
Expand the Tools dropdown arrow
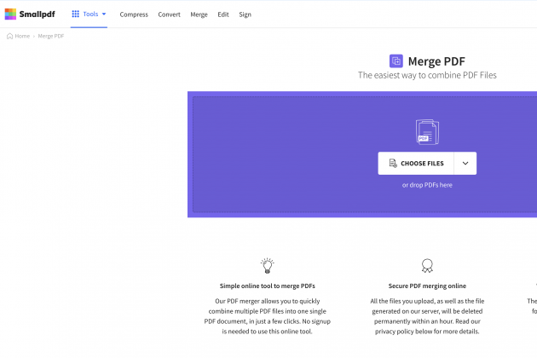[x=104, y=14]
